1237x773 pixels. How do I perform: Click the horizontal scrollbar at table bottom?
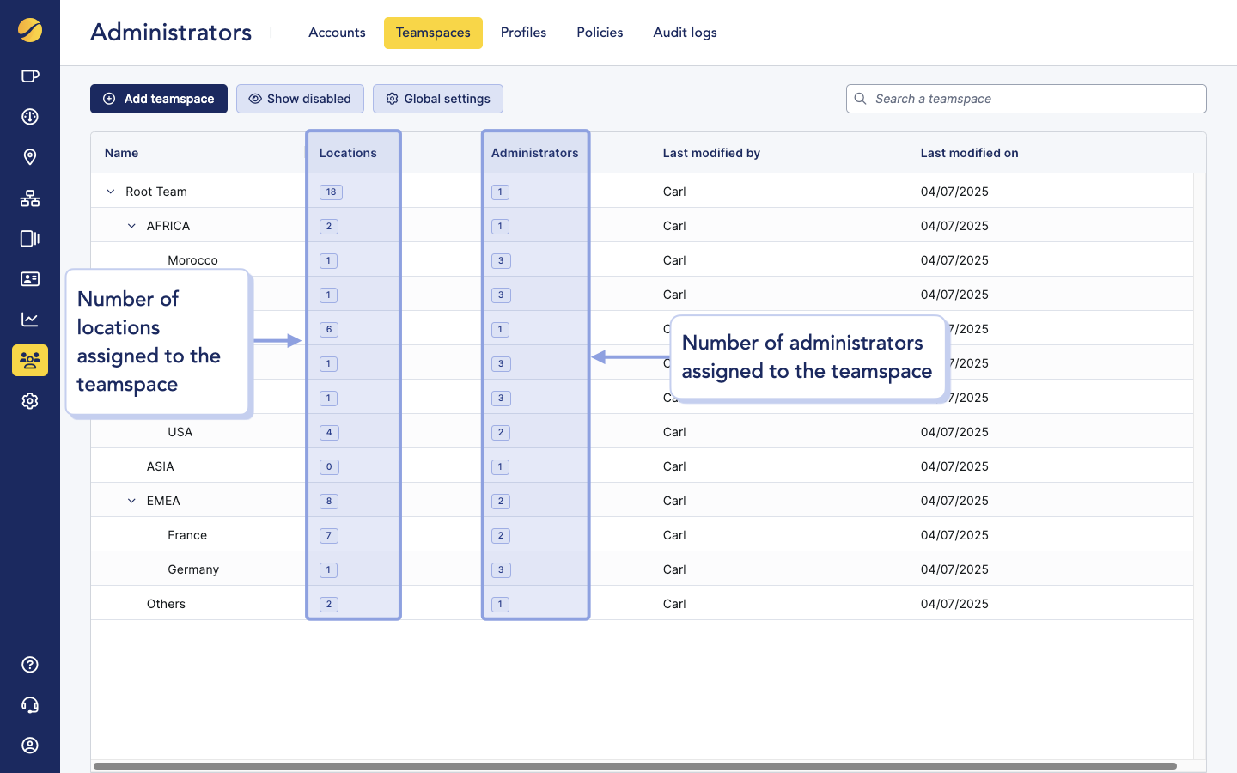pos(634,765)
